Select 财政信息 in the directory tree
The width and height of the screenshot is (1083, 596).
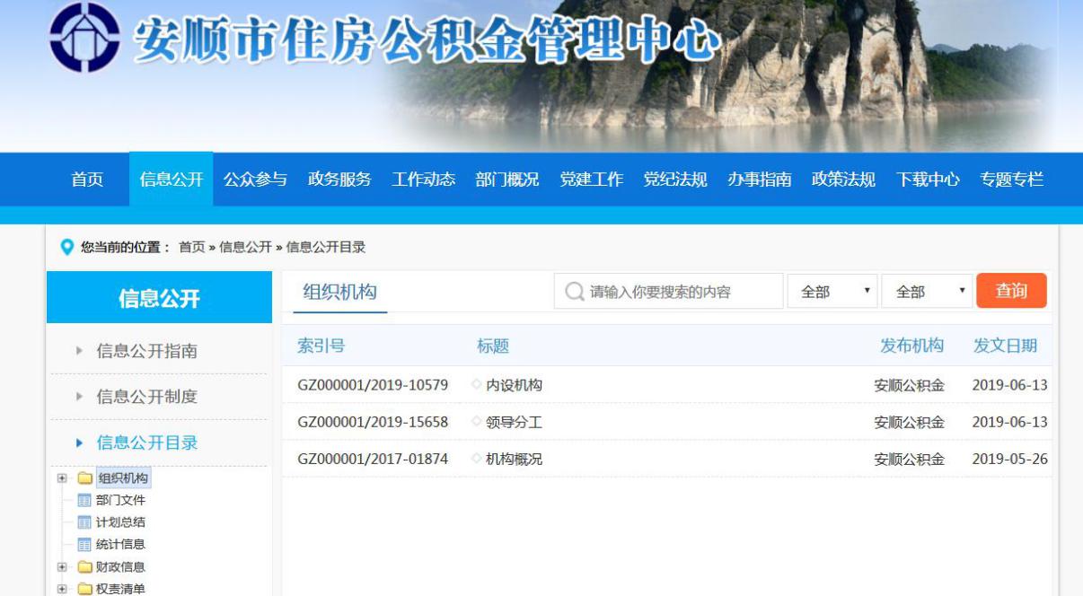[120, 567]
